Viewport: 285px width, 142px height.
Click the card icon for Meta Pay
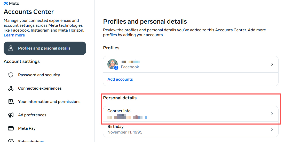[x=11, y=128]
